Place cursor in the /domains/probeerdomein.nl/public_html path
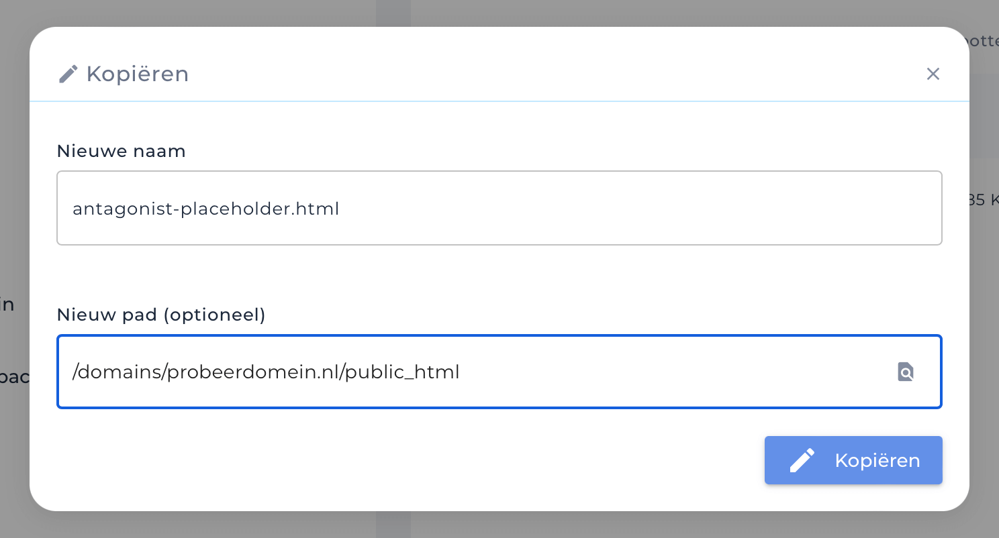The image size is (999, 538). [266, 372]
